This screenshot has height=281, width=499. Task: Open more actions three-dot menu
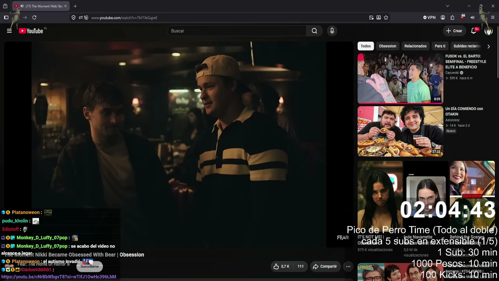pos(348,267)
